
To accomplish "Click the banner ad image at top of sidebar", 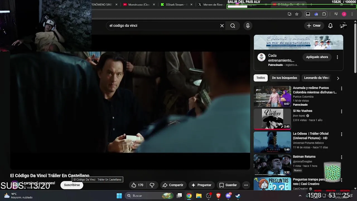I will point(298,42).
